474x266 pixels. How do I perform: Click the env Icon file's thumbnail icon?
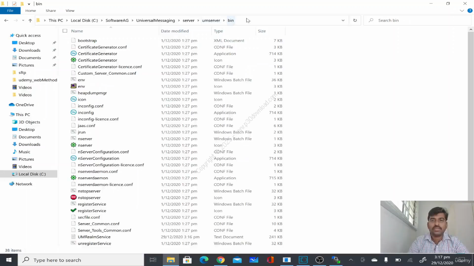(x=73, y=86)
